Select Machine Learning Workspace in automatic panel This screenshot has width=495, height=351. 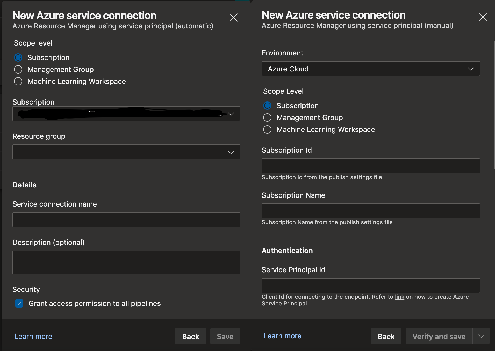18,81
